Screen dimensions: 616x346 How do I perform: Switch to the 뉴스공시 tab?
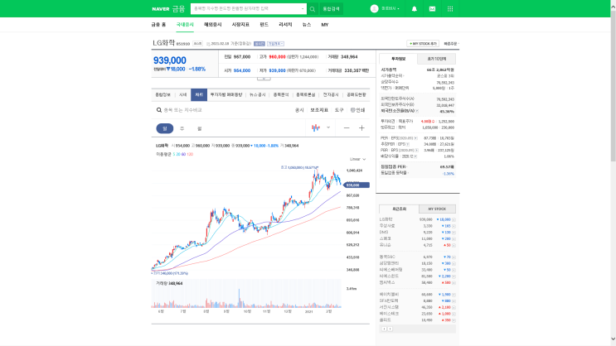[x=258, y=95]
